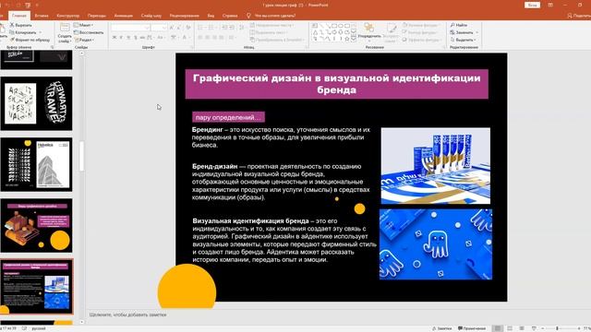Screen dimensions: 591x332
Task: Expand the shapes gallery more arrow
Action: pyautogui.click(x=354, y=39)
